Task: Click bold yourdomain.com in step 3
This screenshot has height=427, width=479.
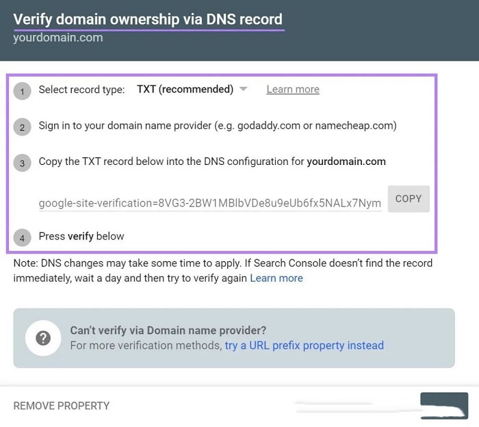Action: coord(346,161)
